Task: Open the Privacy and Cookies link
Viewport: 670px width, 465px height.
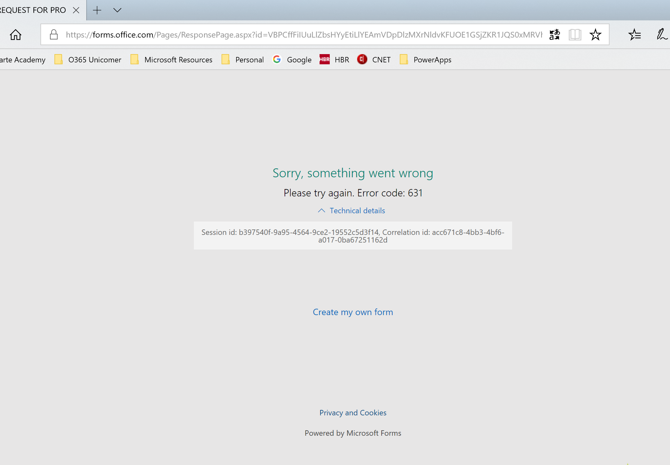Action: click(x=353, y=413)
